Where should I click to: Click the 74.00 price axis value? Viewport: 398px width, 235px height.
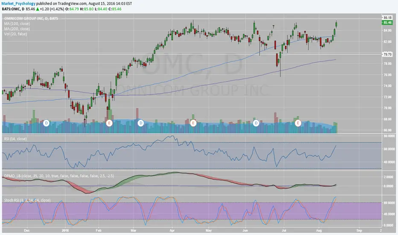[x=387, y=86]
